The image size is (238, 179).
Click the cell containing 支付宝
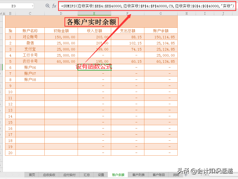coord(30,49)
